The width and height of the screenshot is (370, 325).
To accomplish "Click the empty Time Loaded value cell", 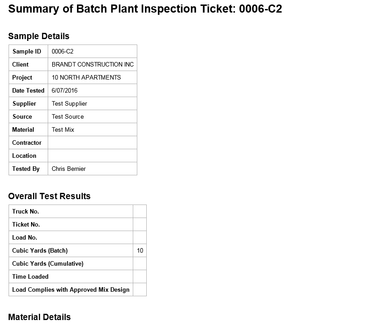I will pos(140,276).
